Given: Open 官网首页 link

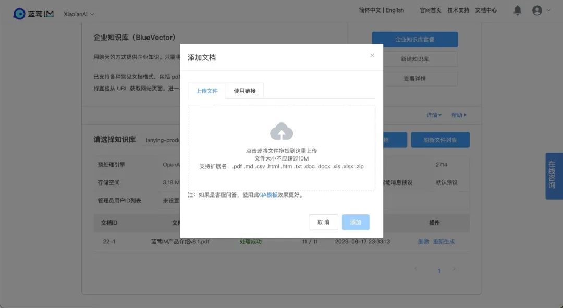Looking at the screenshot, I should coord(431,10).
